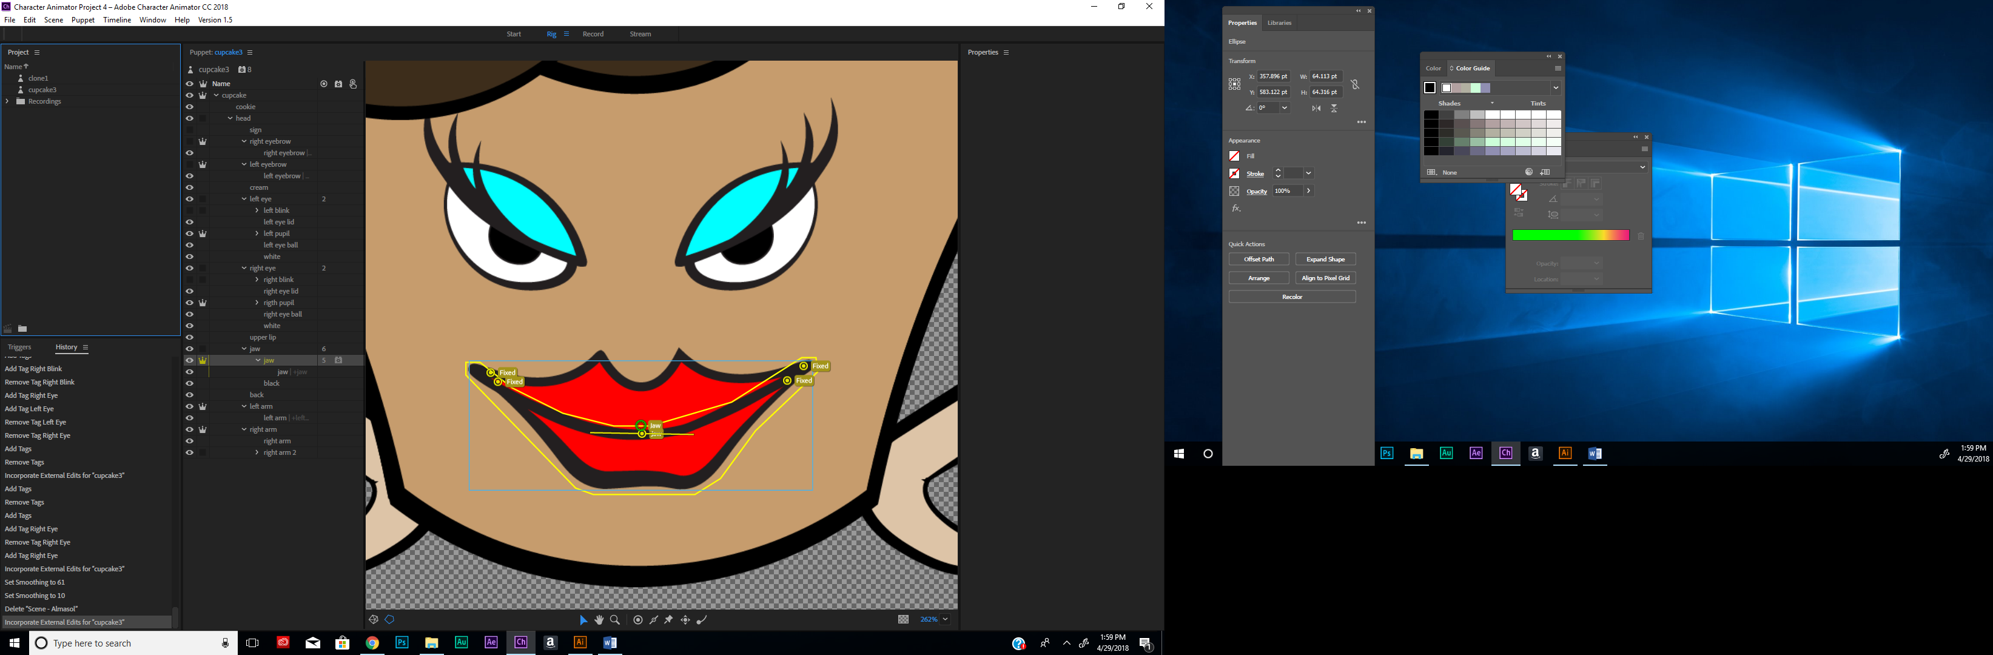The height and width of the screenshot is (655, 1993).
Task: Select the Dragger tool in the scene toolbar
Action: [685, 619]
